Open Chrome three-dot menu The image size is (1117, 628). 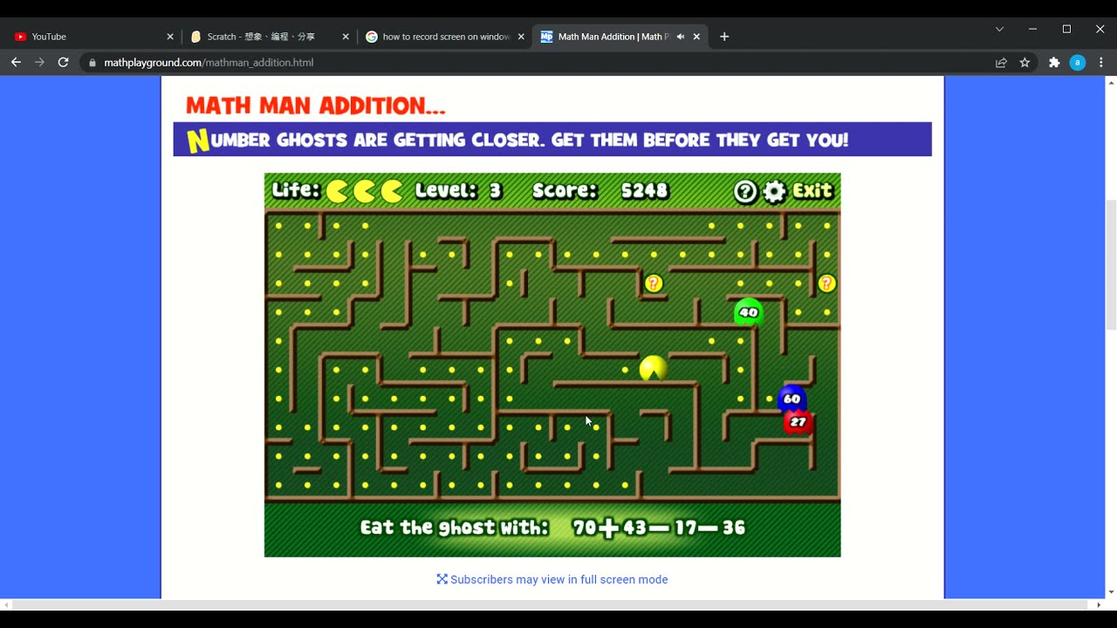click(1101, 63)
